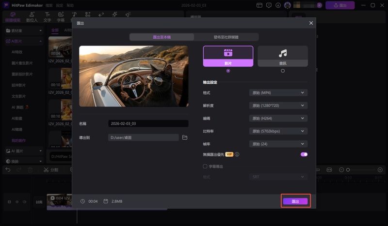
Task: Click the info icon beside 無損匯出優先 VIP
Action: (237, 154)
